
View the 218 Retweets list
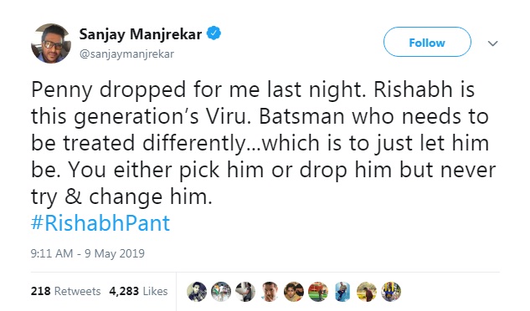click(x=65, y=291)
